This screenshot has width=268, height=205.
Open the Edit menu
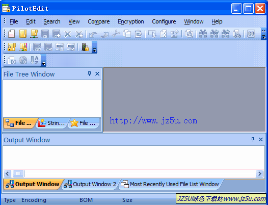click(x=31, y=21)
